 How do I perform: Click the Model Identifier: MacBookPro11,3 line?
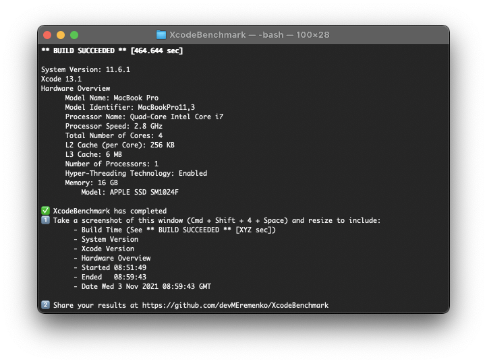tap(130, 107)
